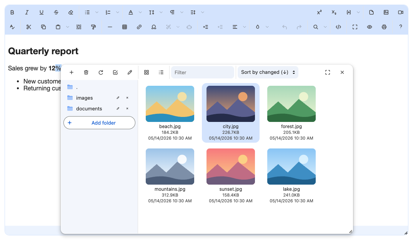Screen dimensions: 413x240
Task: Click the Add folder button
Action: click(x=99, y=123)
